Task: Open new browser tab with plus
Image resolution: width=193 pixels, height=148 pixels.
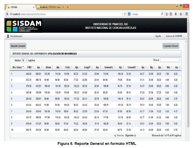Action: (x=68, y=7)
